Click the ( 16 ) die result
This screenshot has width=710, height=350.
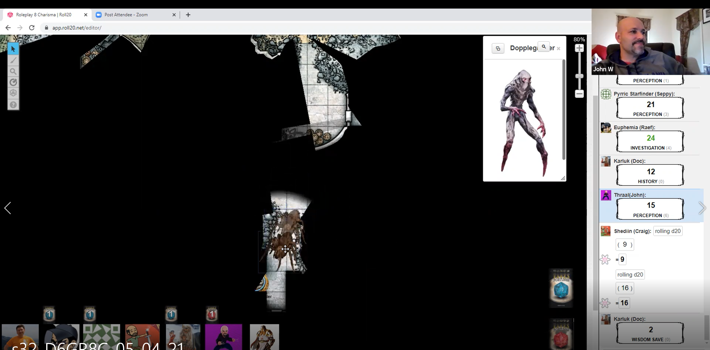[625, 288]
